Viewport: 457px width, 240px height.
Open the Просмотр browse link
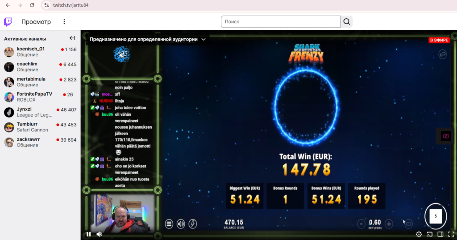(36, 22)
